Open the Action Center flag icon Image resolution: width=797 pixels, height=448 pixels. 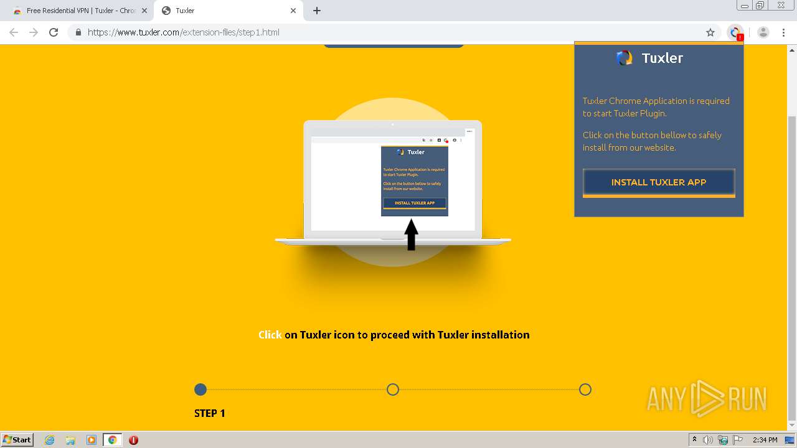pyautogui.click(x=737, y=440)
